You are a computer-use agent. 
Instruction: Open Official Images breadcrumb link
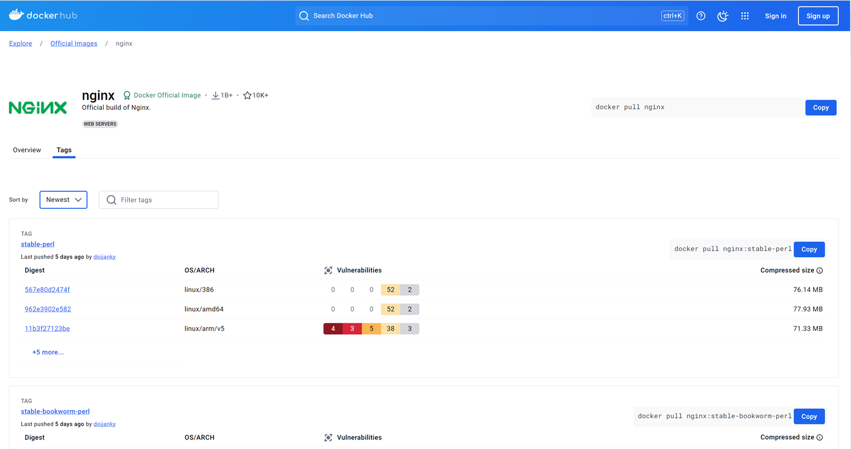coord(74,43)
